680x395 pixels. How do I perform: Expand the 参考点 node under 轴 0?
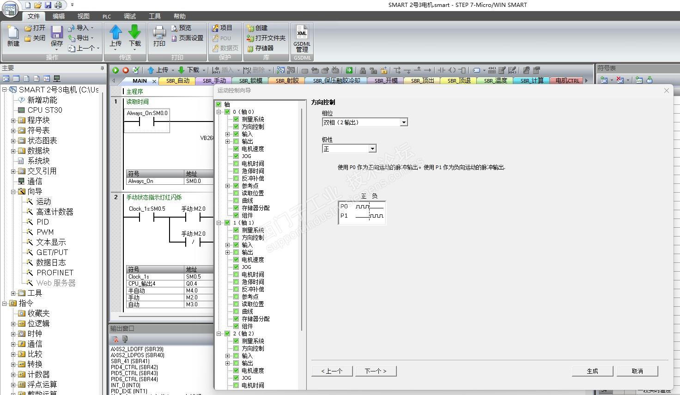coord(227,186)
